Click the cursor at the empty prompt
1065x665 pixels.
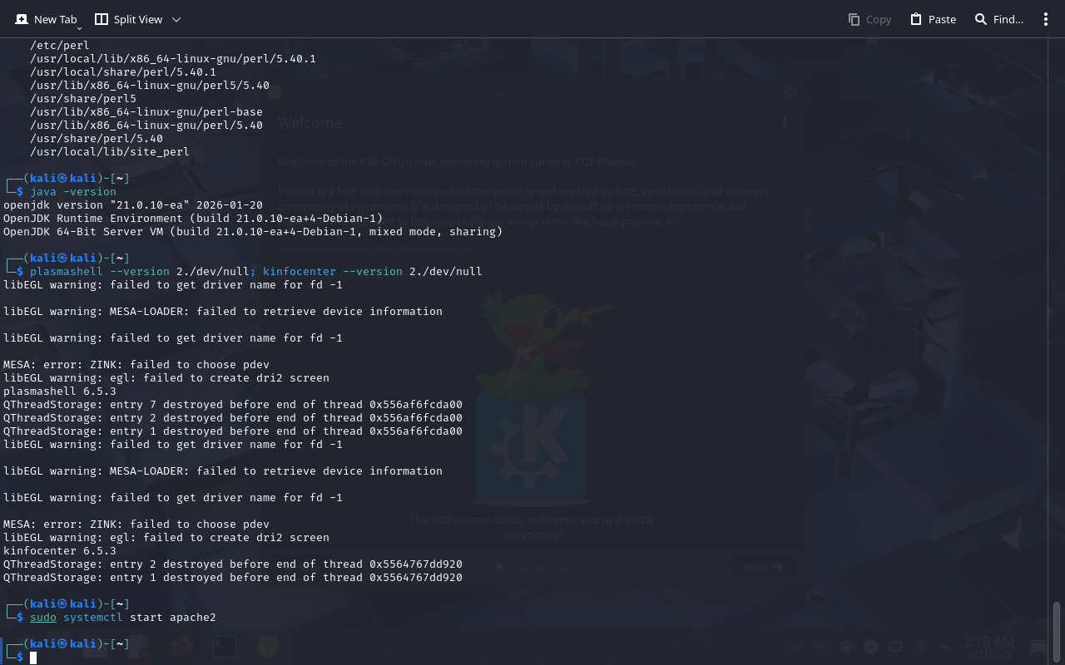[x=33, y=658]
